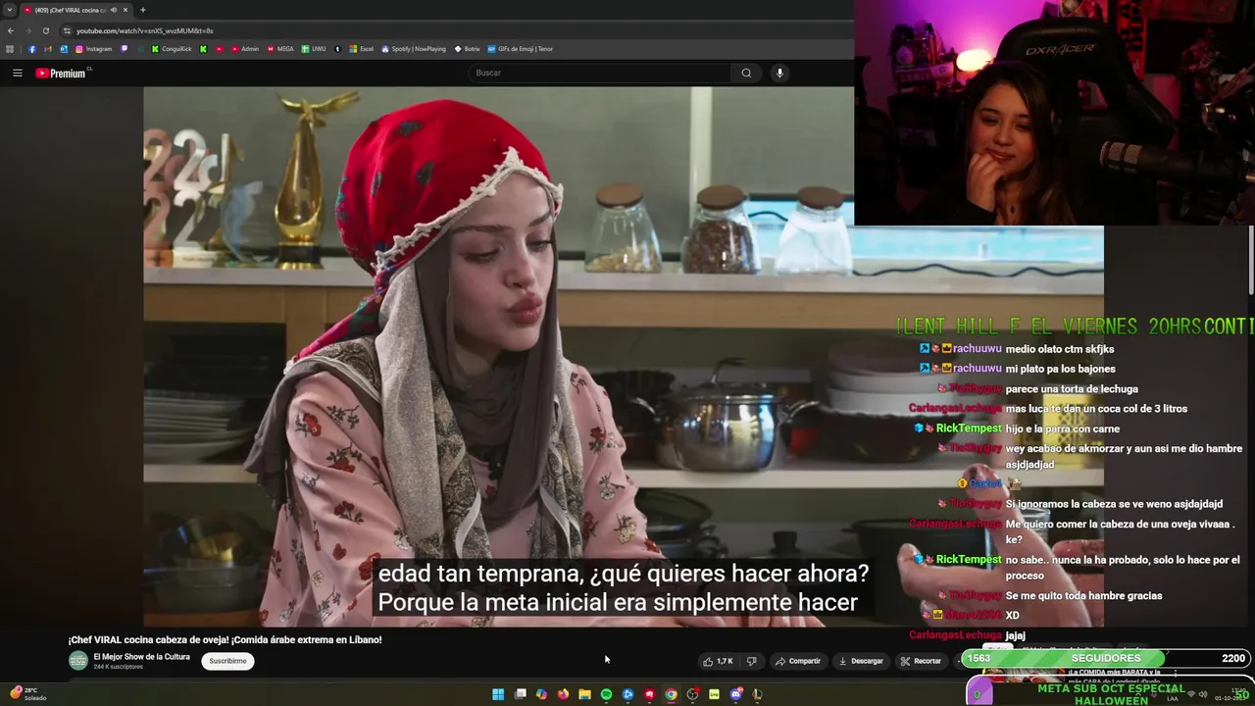Mute the tab via speaker icon

tap(114, 10)
